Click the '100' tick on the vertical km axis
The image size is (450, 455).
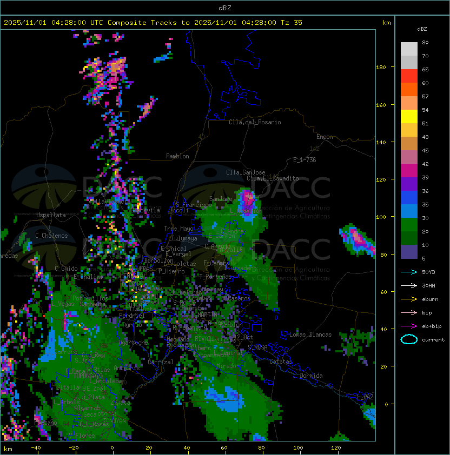click(381, 217)
